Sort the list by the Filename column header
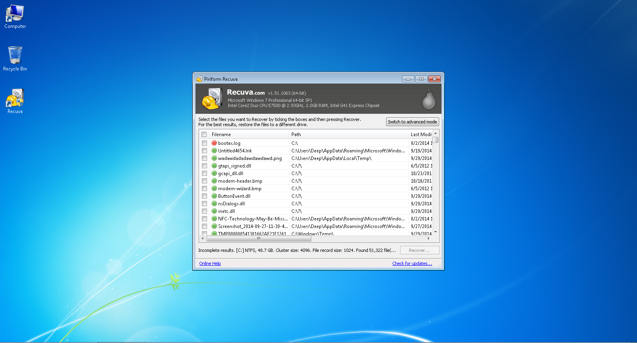The image size is (637, 343). [x=249, y=134]
